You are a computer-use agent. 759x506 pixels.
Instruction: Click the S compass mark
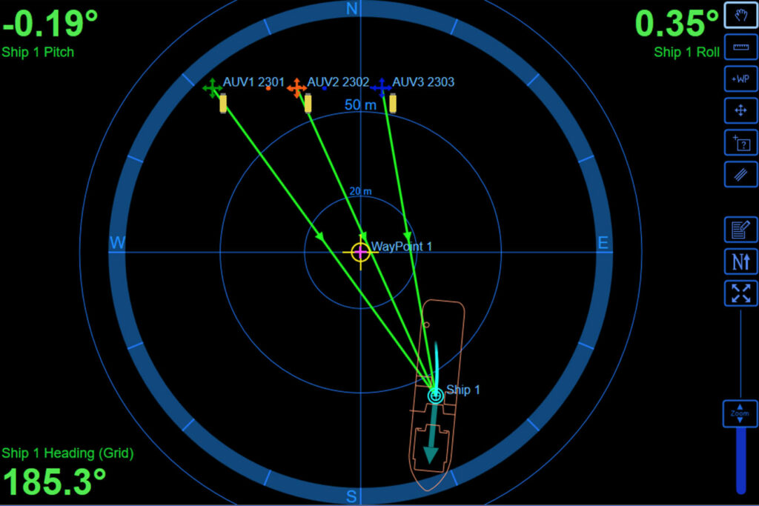(351, 496)
